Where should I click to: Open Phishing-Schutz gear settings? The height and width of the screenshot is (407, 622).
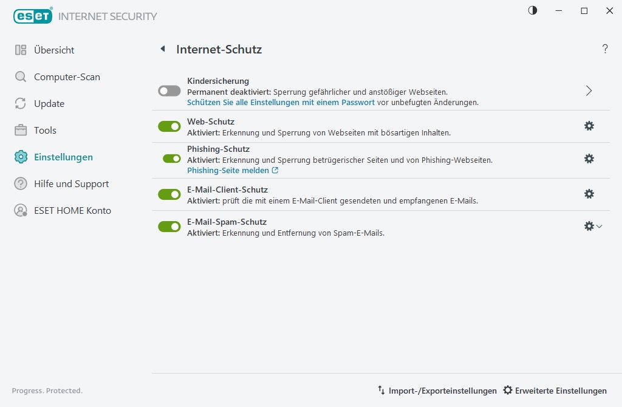[589, 159]
